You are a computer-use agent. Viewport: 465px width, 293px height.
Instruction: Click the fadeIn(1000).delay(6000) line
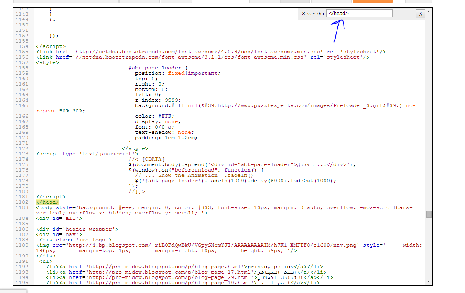click(235, 181)
